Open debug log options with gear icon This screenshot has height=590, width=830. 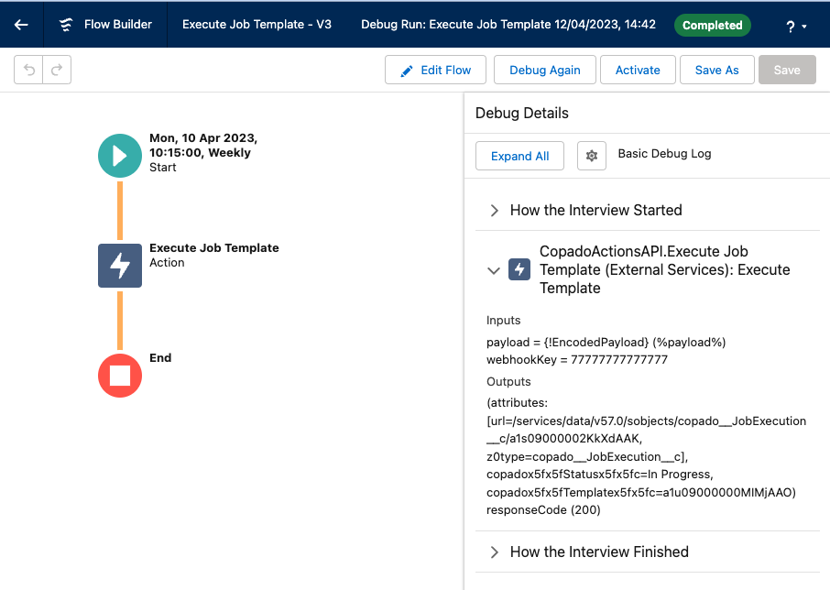click(591, 156)
